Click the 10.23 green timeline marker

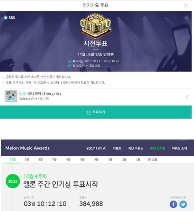[13, 181]
